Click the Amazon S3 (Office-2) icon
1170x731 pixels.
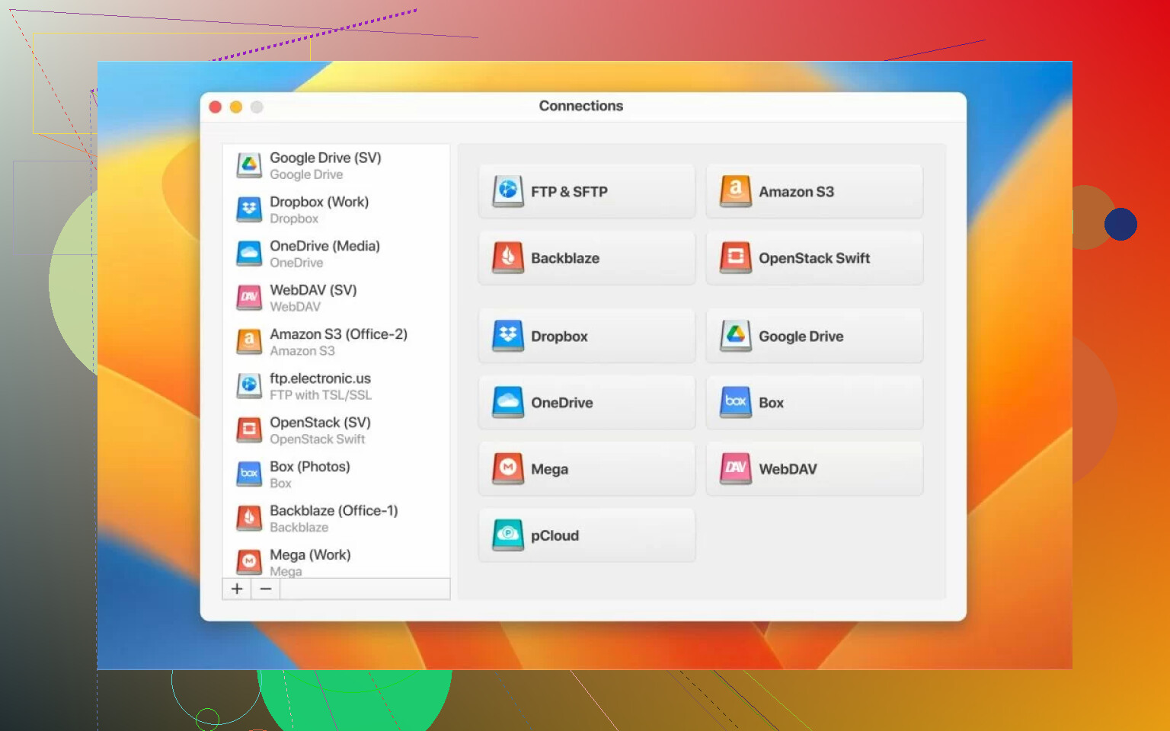coord(249,342)
